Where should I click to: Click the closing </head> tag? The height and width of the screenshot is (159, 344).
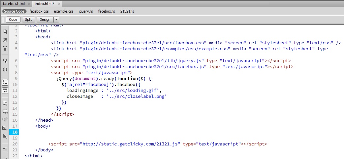point(44,120)
